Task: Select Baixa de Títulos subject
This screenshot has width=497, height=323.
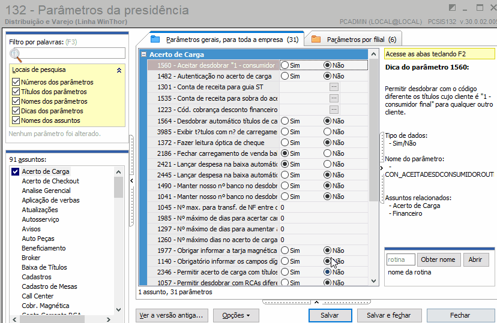Action: (x=44, y=267)
